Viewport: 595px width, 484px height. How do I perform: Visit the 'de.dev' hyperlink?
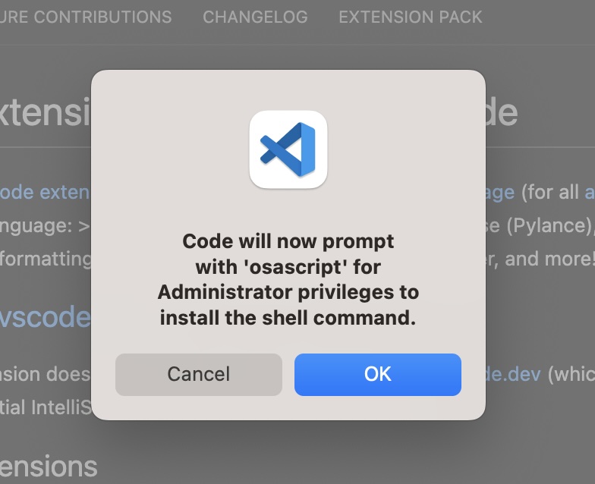click(x=513, y=375)
